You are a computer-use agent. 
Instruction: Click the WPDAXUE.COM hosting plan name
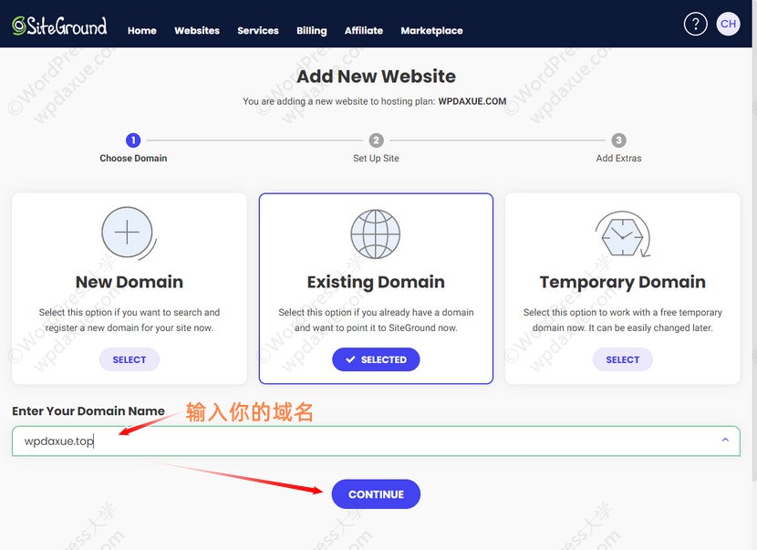472,101
